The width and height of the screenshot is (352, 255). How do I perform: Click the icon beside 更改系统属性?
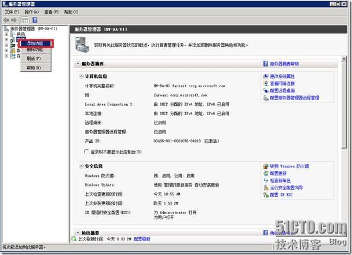(266, 76)
